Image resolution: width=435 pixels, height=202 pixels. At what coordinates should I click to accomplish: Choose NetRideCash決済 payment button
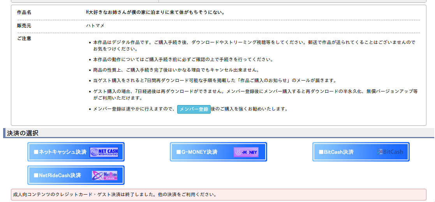[76, 175]
